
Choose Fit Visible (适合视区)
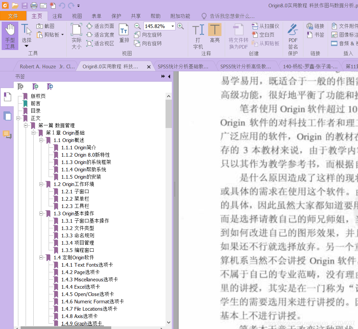tap(101, 43)
